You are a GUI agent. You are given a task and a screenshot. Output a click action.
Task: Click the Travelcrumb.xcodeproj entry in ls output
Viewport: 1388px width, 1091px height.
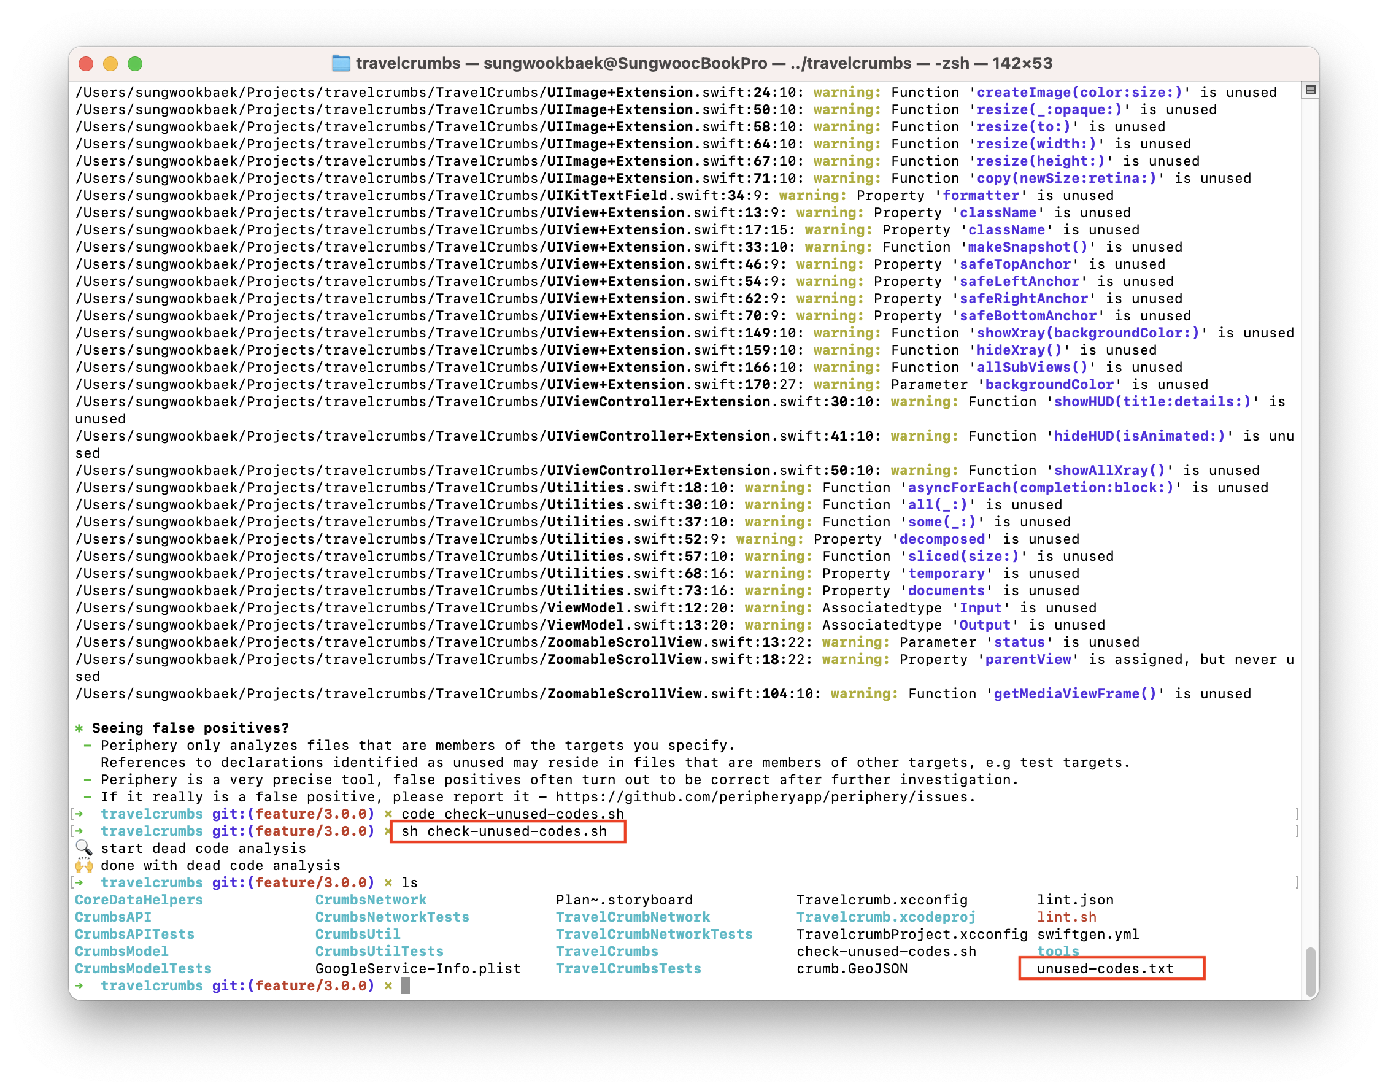pos(885,917)
